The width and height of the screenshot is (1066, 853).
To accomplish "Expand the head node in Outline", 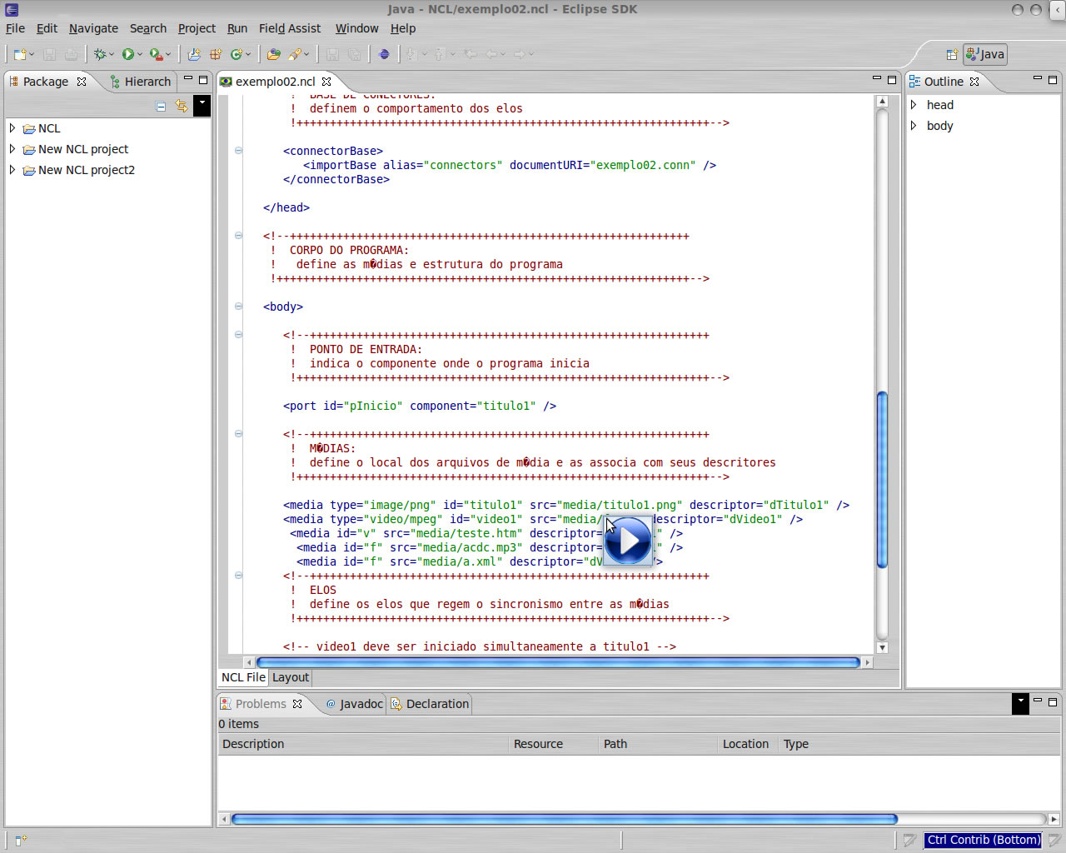I will 914,105.
